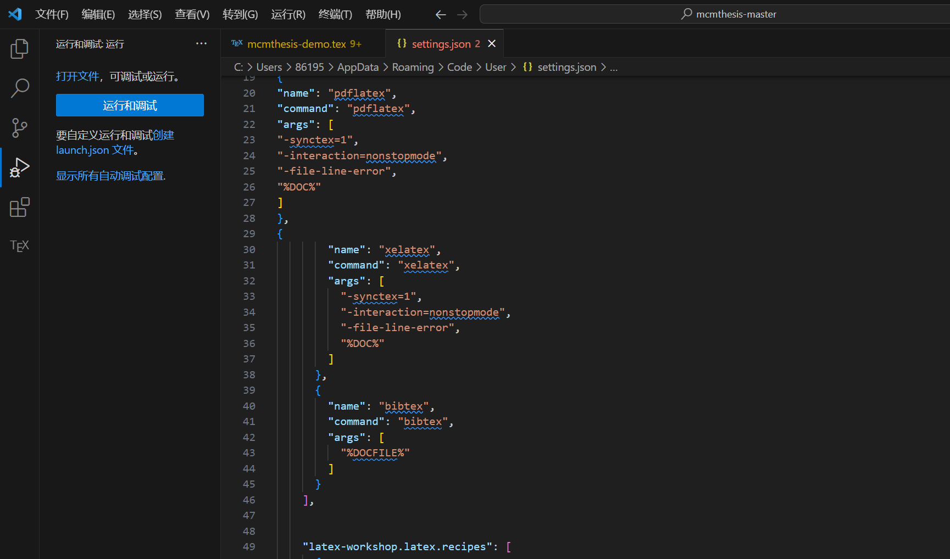Open the Search view icon
The height and width of the screenshot is (559, 950).
pos(19,88)
